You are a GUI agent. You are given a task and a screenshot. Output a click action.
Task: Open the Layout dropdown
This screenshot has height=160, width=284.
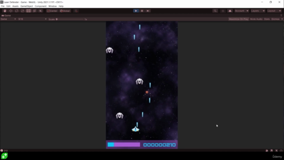coord(274,11)
